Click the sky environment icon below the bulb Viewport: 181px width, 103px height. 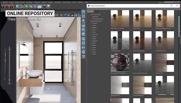tap(83, 25)
